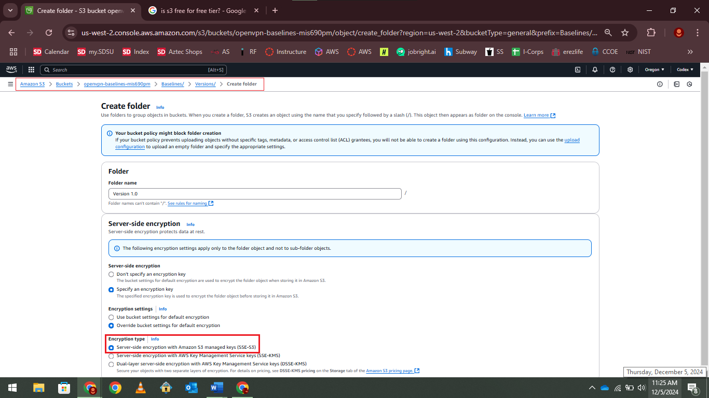Open the Baselines/ breadcrumb link
Viewport: 709px width, 398px height.
172,84
